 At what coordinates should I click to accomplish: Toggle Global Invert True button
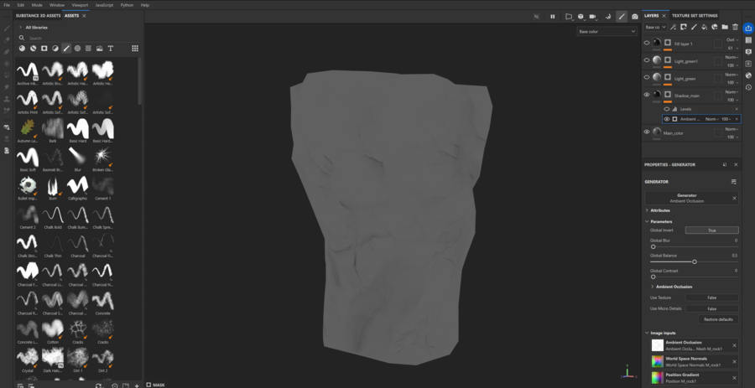(711, 230)
